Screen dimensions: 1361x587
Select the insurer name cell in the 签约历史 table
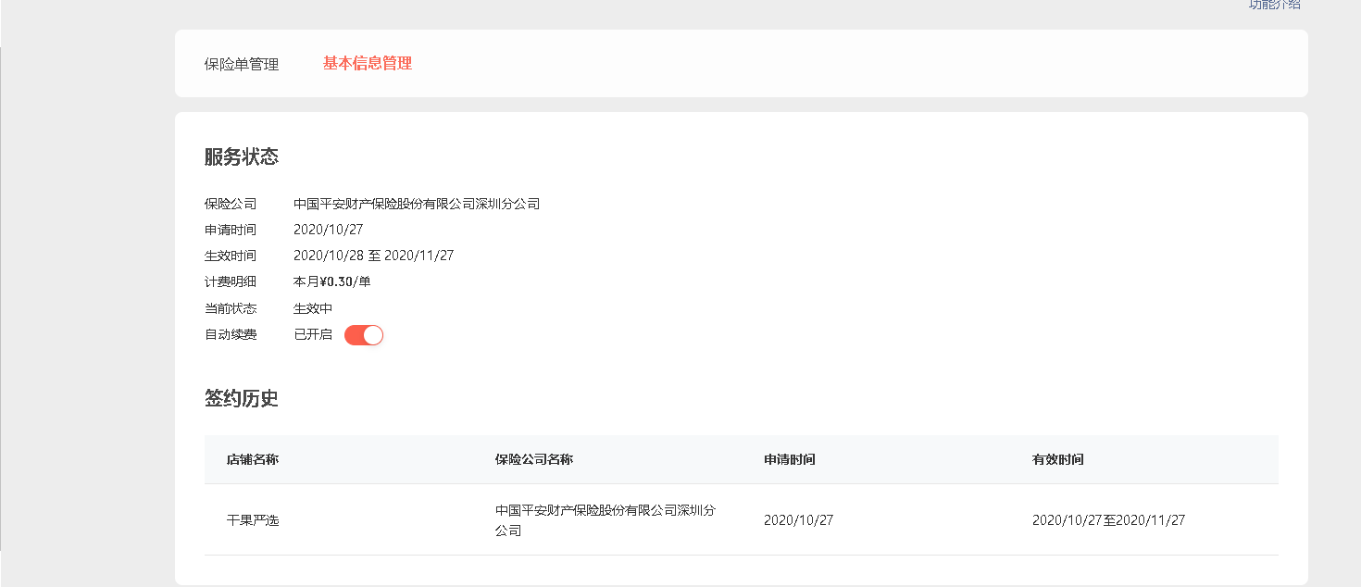606,520
